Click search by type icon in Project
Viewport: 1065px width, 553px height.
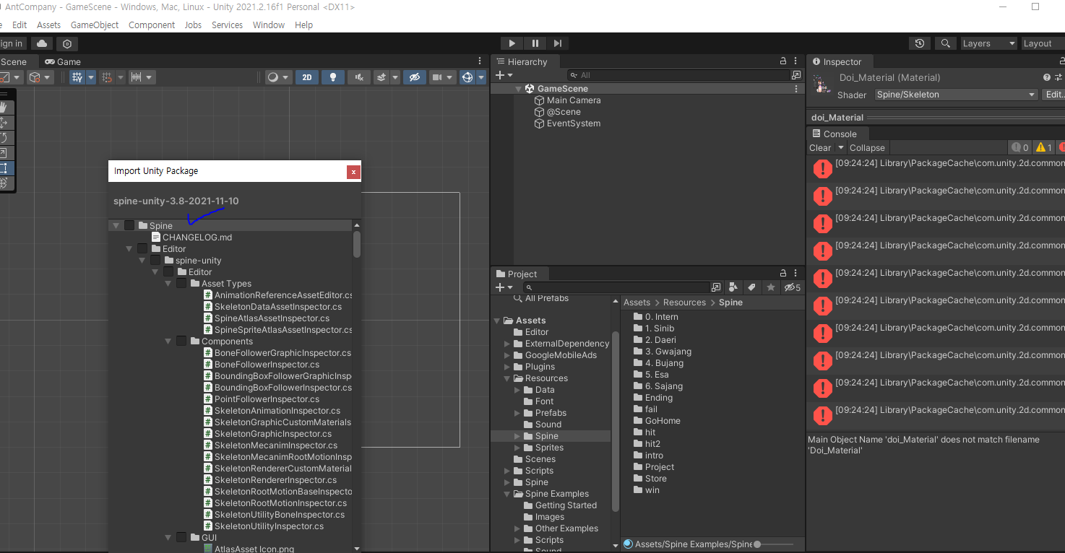click(733, 287)
